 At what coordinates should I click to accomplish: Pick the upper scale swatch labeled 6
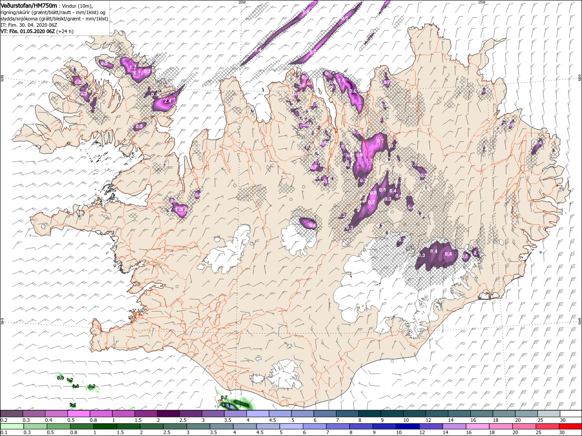point(325,414)
